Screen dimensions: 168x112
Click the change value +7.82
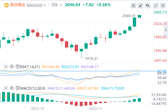(88, 5)
